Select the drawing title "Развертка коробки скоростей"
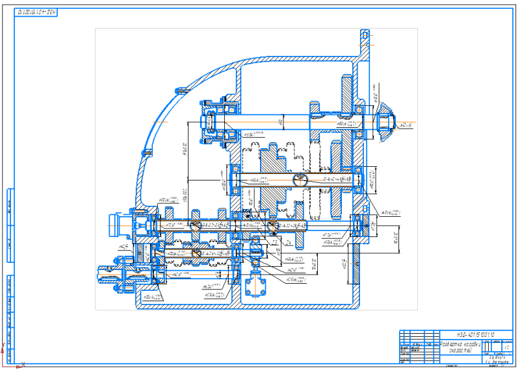 461,347
